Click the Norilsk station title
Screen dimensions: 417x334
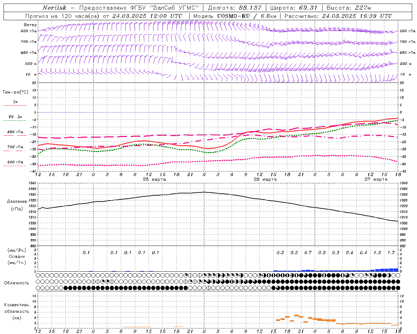(x=54, y=8)
